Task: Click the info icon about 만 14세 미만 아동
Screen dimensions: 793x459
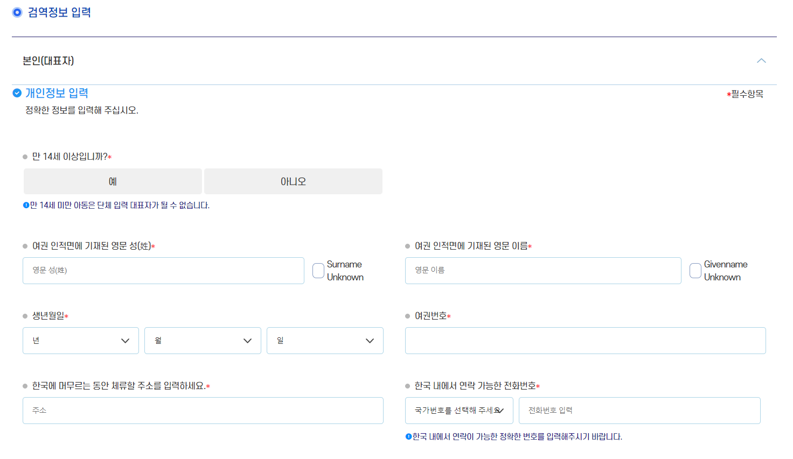Action: pyautogui.click(x=25, y=206)
